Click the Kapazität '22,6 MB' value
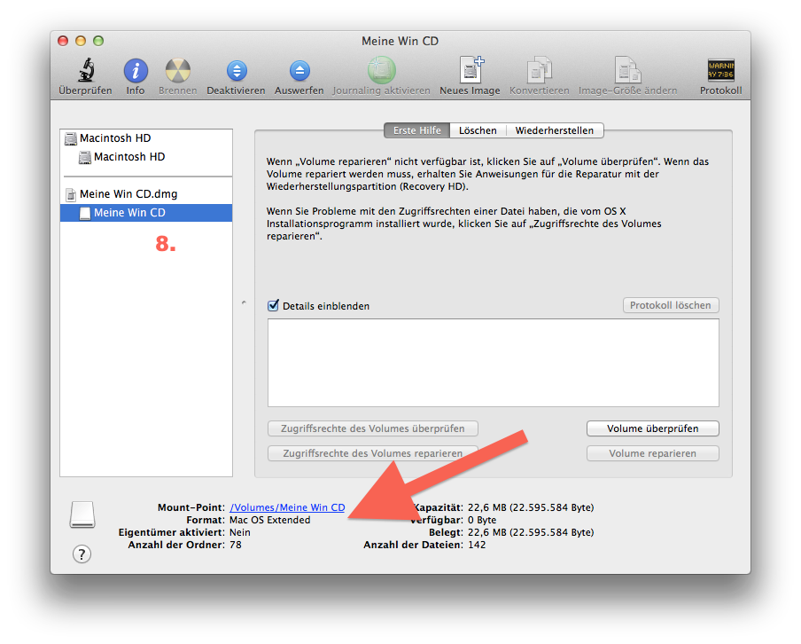The image size is (801, 644). point(531,507)
